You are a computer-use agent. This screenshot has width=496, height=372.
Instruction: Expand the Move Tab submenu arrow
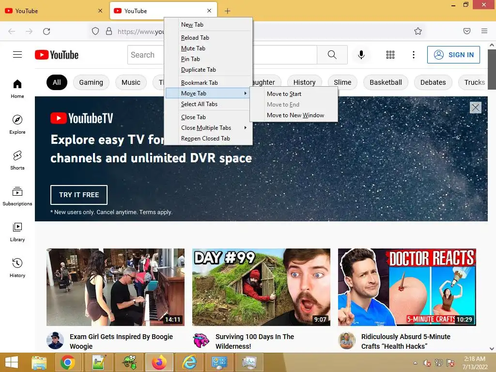tap(245, 93)
